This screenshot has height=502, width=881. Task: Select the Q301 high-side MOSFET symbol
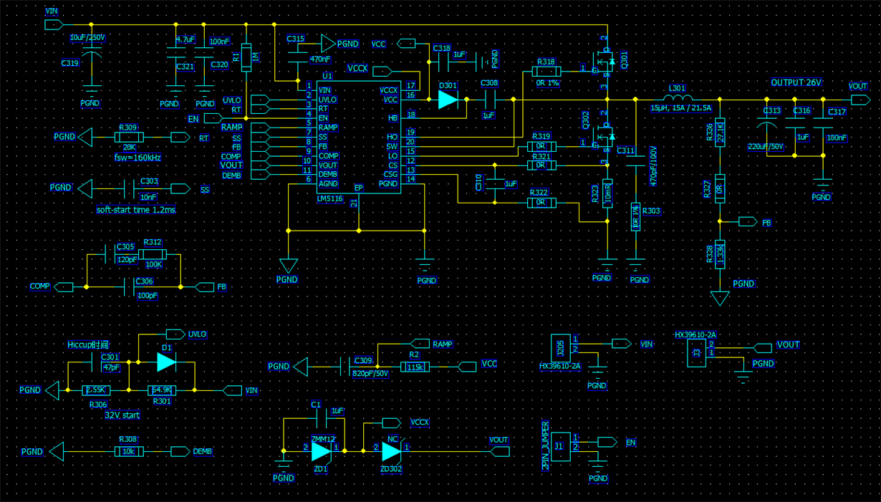(x=605, y=63)
